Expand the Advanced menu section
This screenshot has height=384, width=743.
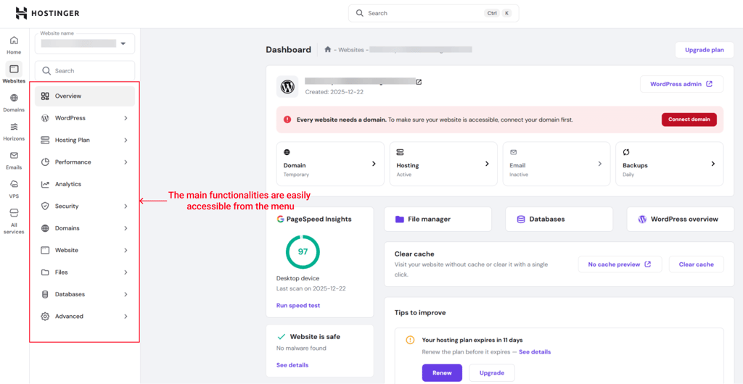pos(126,317)
